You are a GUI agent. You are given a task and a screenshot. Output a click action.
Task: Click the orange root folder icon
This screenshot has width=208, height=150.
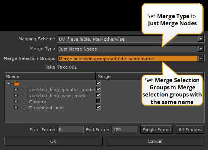pos(16,84)
